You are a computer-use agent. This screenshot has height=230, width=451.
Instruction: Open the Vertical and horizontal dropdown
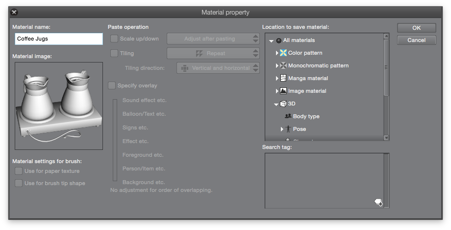tap(218, 68)
